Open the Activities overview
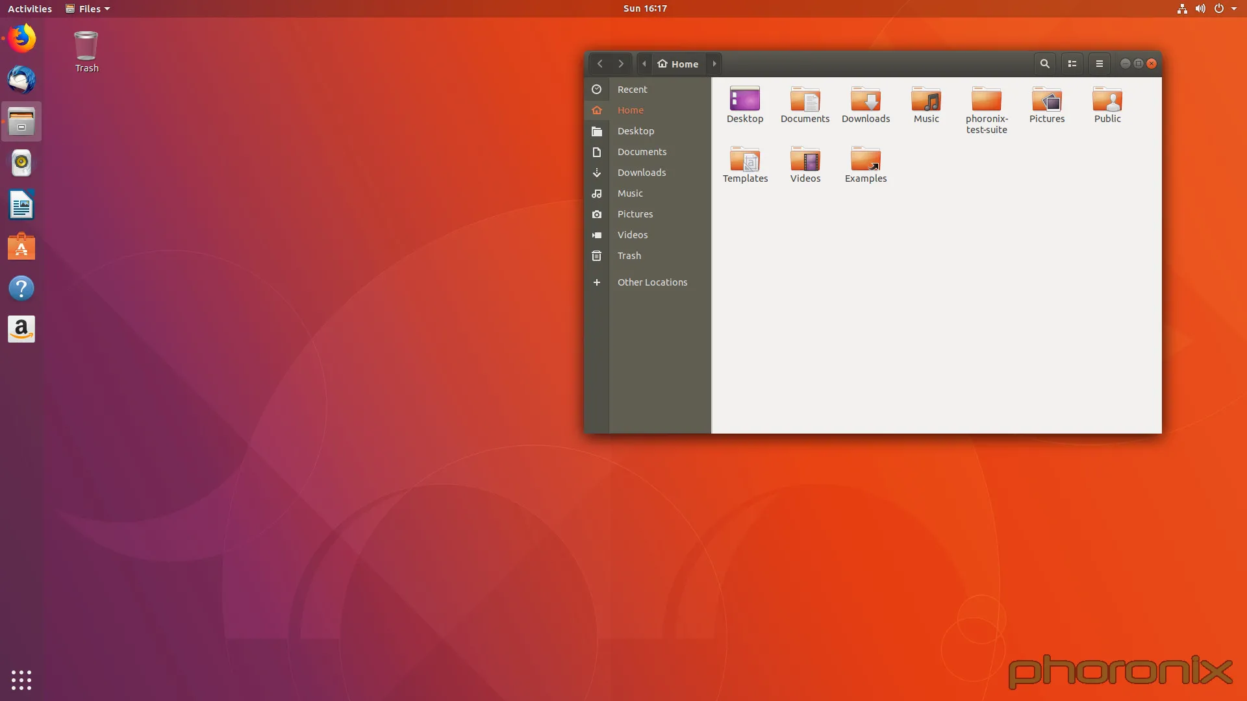The height and width of the screenshot is (701, 1247). (x=30, y=8)
